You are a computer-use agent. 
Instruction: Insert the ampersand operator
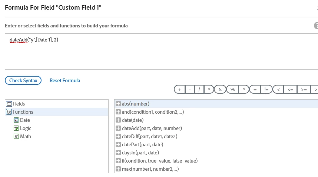click(220, 89)
